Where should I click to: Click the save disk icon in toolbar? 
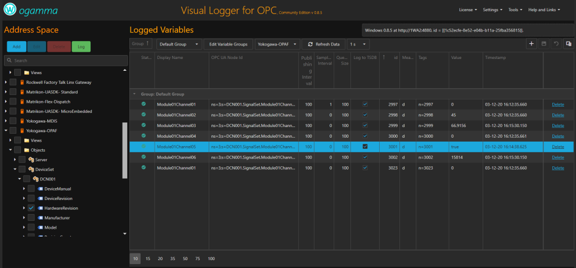[x=544, y=44]
